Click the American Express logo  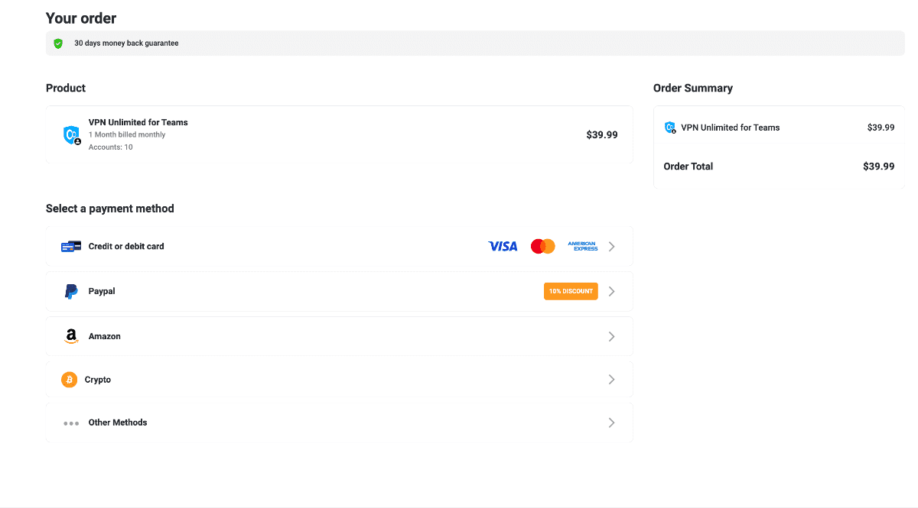pyautogui.click(x=582, y=246)
